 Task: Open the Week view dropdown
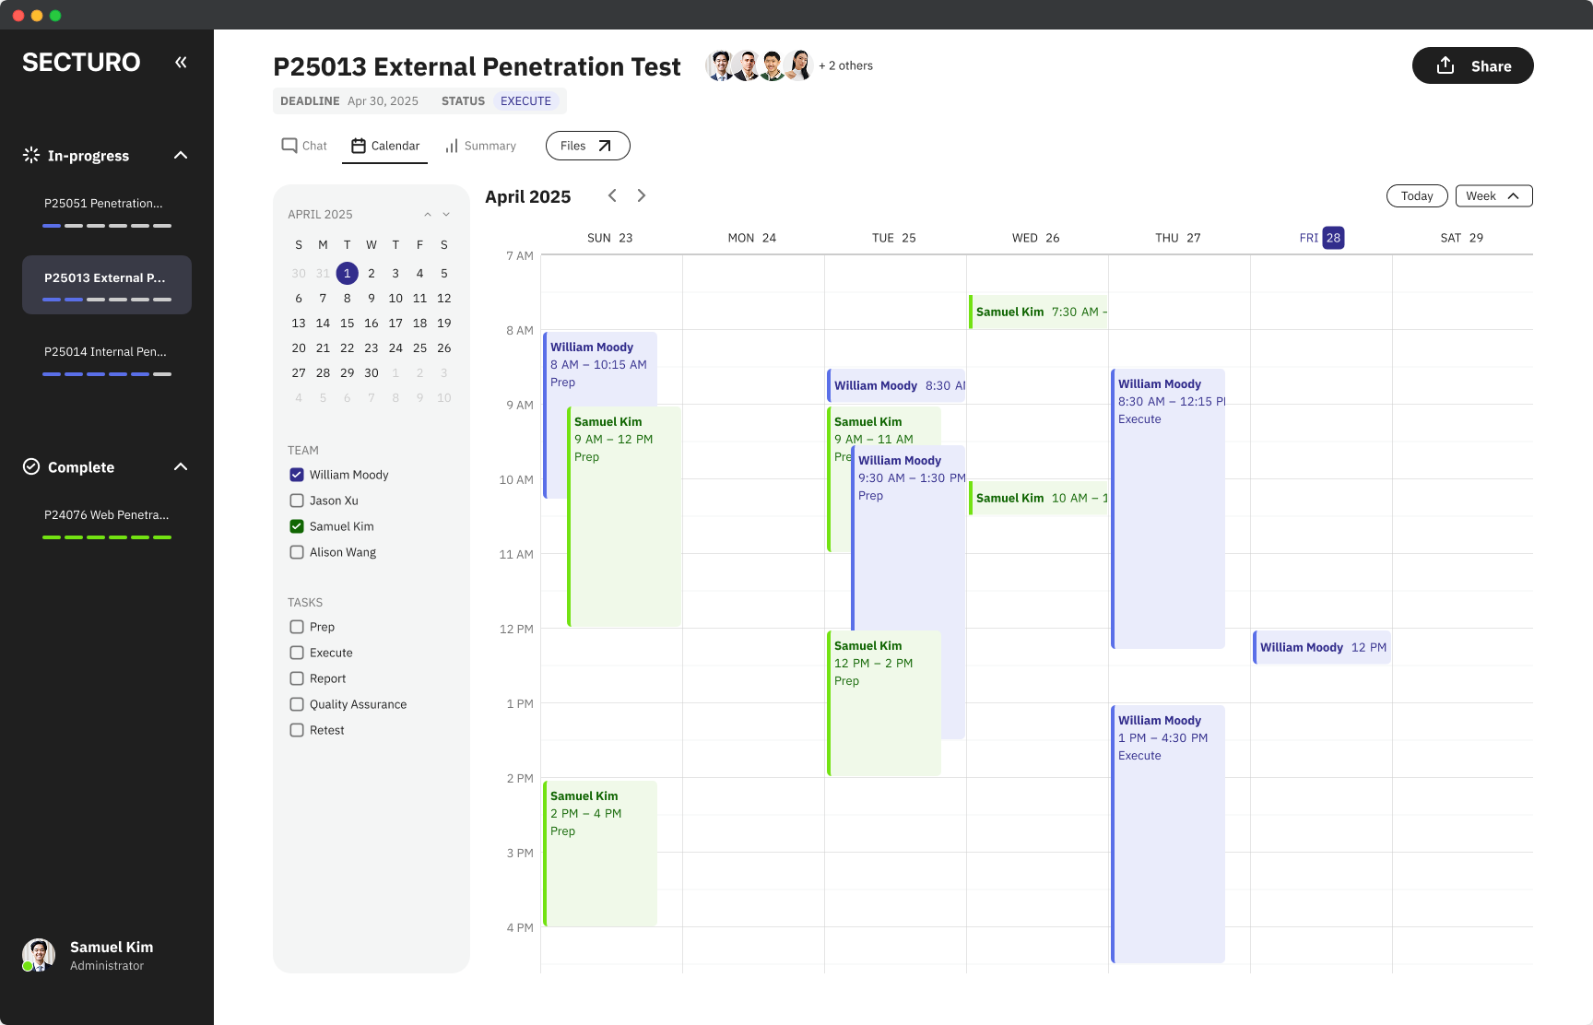pos(1493,195)
